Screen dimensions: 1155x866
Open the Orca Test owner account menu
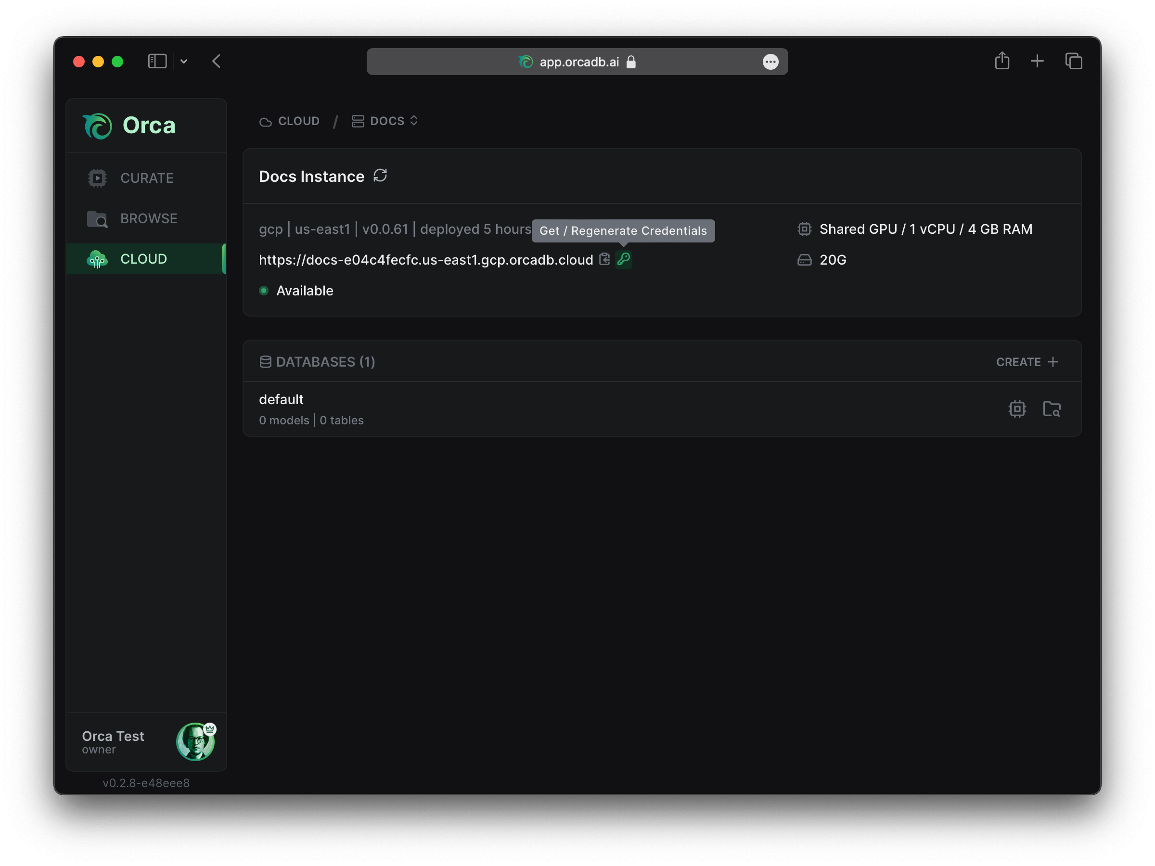click(x=146, y=742)
